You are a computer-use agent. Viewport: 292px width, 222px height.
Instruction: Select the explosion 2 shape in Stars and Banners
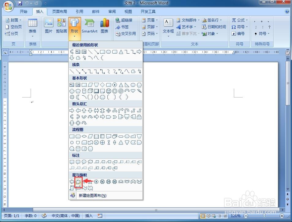pos(78,182)
